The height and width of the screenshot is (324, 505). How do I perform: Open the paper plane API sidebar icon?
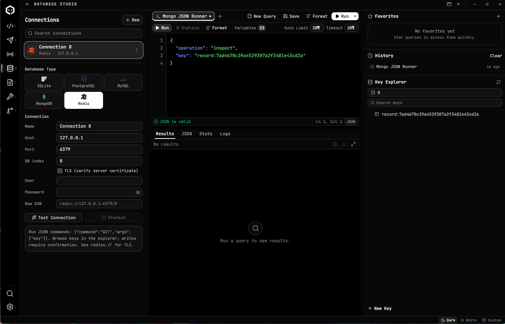click(10, 40)
